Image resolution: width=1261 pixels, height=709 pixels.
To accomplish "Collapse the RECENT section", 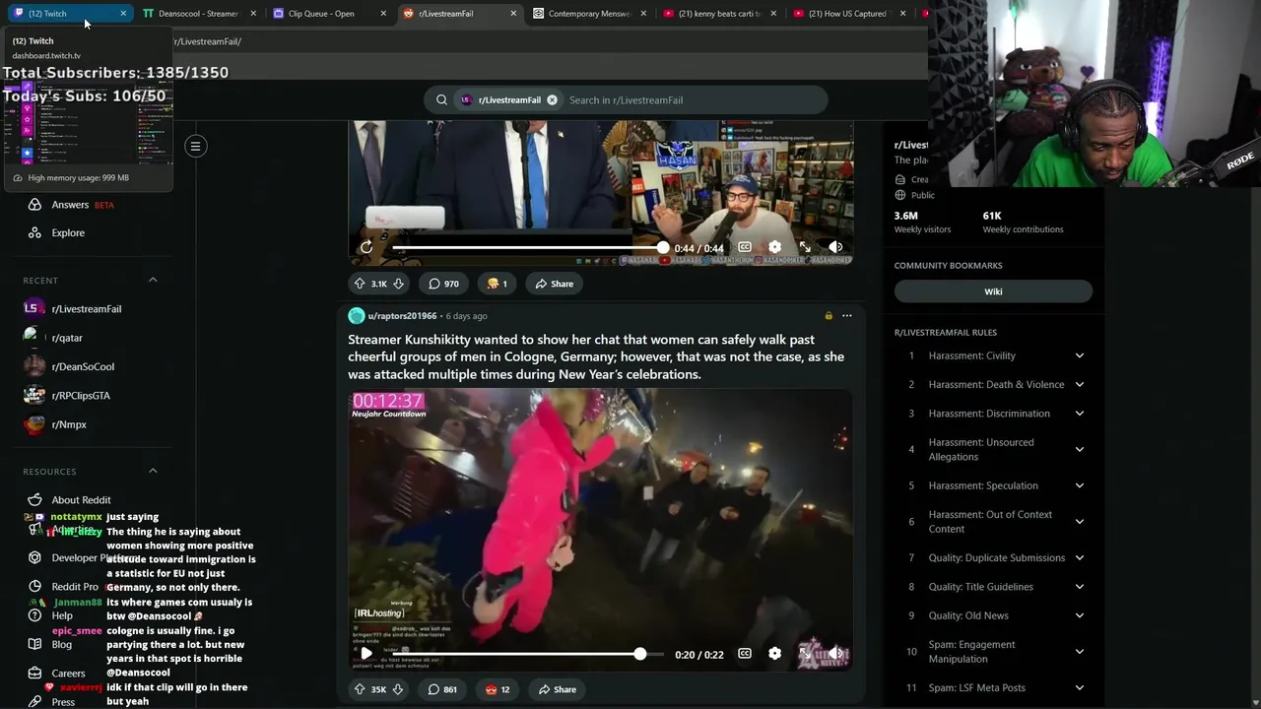I will 153,281.
